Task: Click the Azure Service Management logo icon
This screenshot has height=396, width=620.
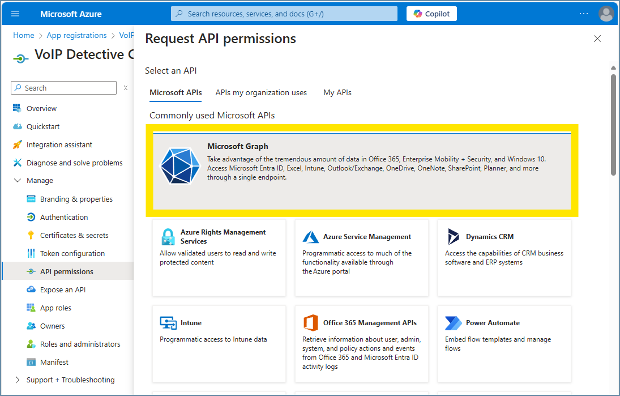Action: click(311, 237)
